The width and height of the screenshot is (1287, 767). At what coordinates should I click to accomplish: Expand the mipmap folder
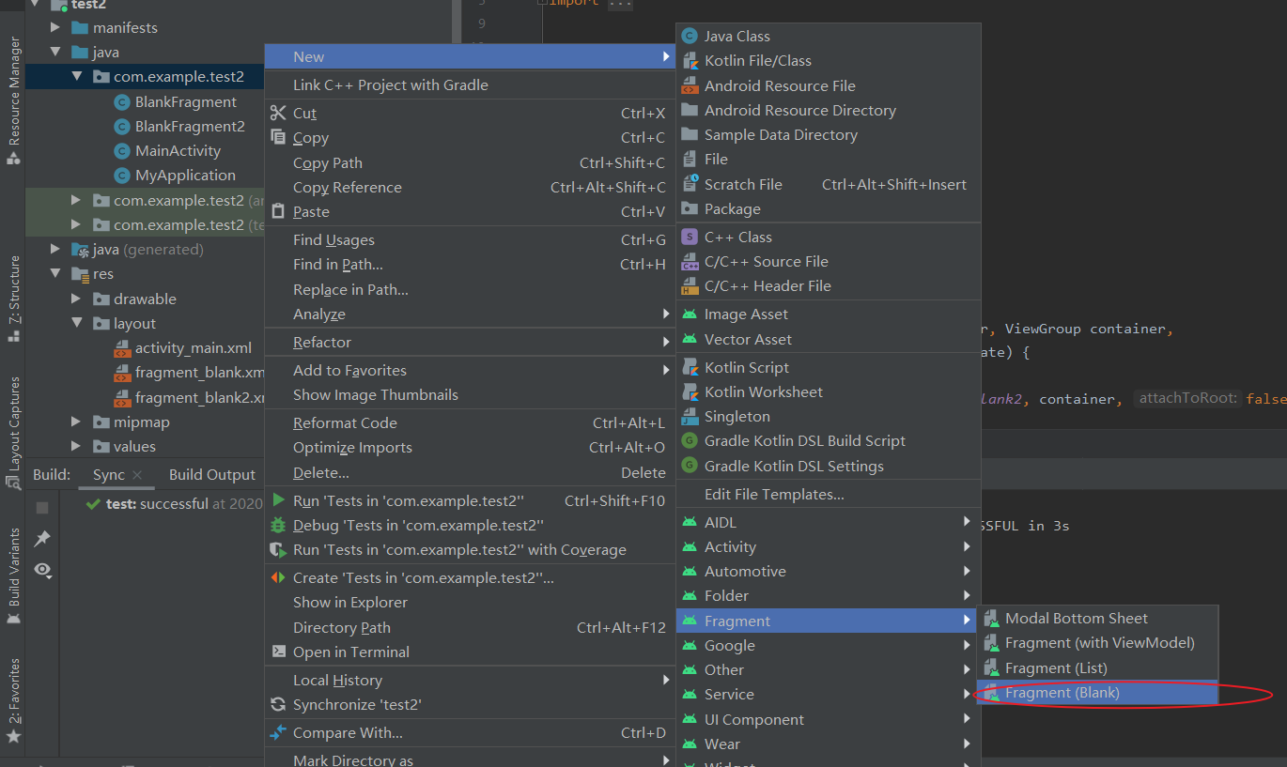77,422
